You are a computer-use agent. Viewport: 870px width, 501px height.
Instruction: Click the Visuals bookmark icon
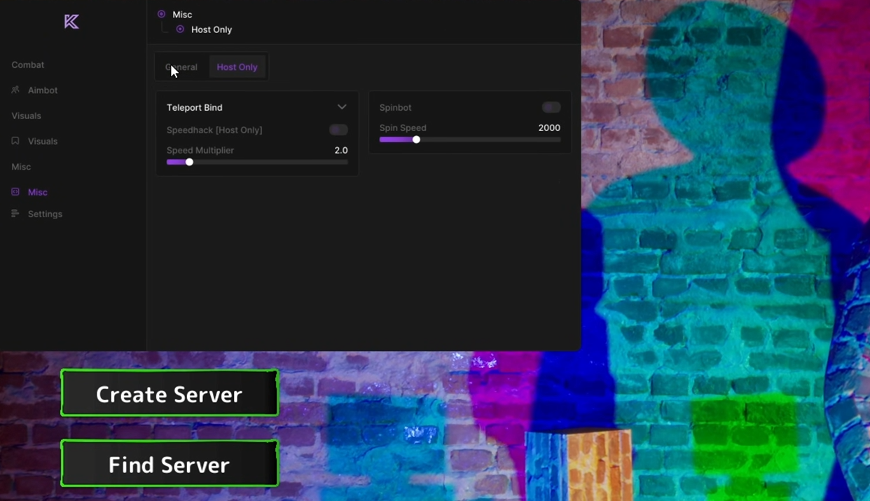point(15,141)
